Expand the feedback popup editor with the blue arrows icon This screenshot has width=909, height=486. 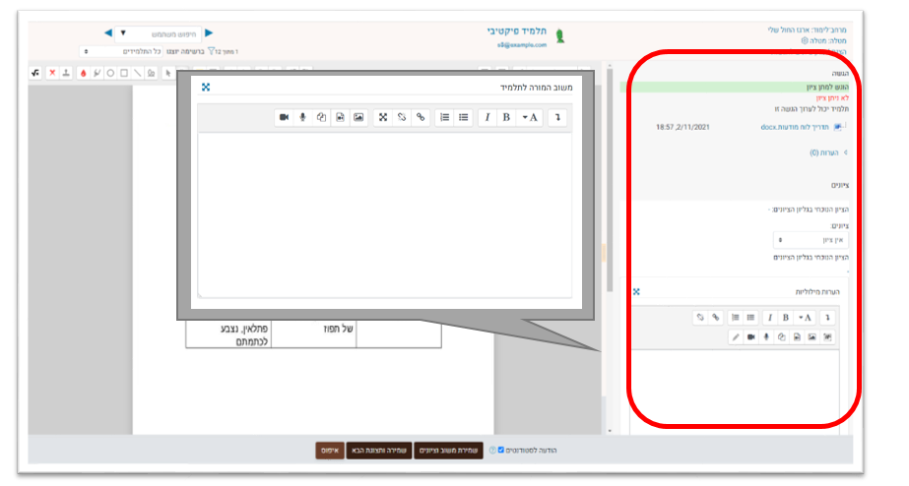tap(206, 87)
